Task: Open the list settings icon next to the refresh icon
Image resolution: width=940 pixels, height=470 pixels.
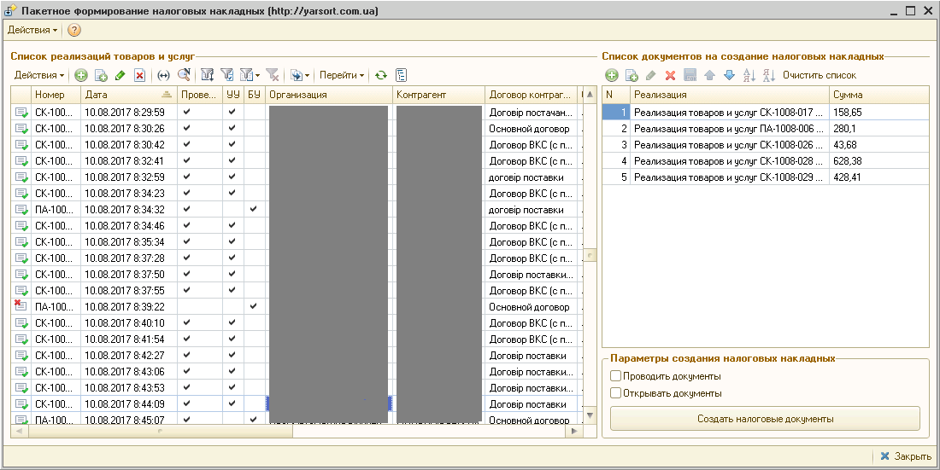Action: 401,75
